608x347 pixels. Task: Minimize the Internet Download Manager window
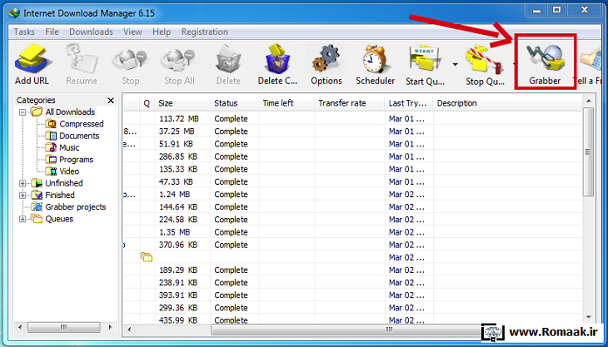[x=536, y=10]
